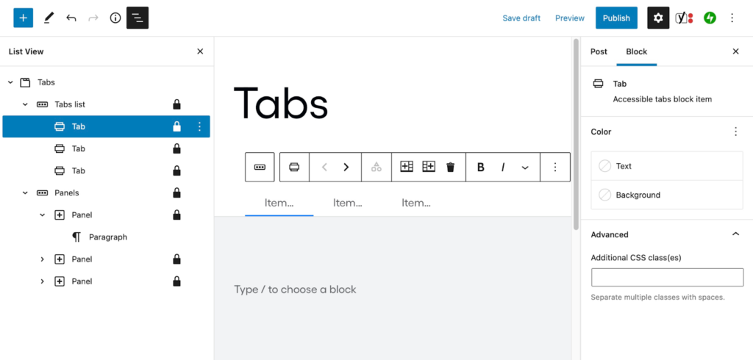The width and height of the screenshot is (753, 360).
Task: Toggle the settings gear sidebar button
Action: tap(658, 18)
